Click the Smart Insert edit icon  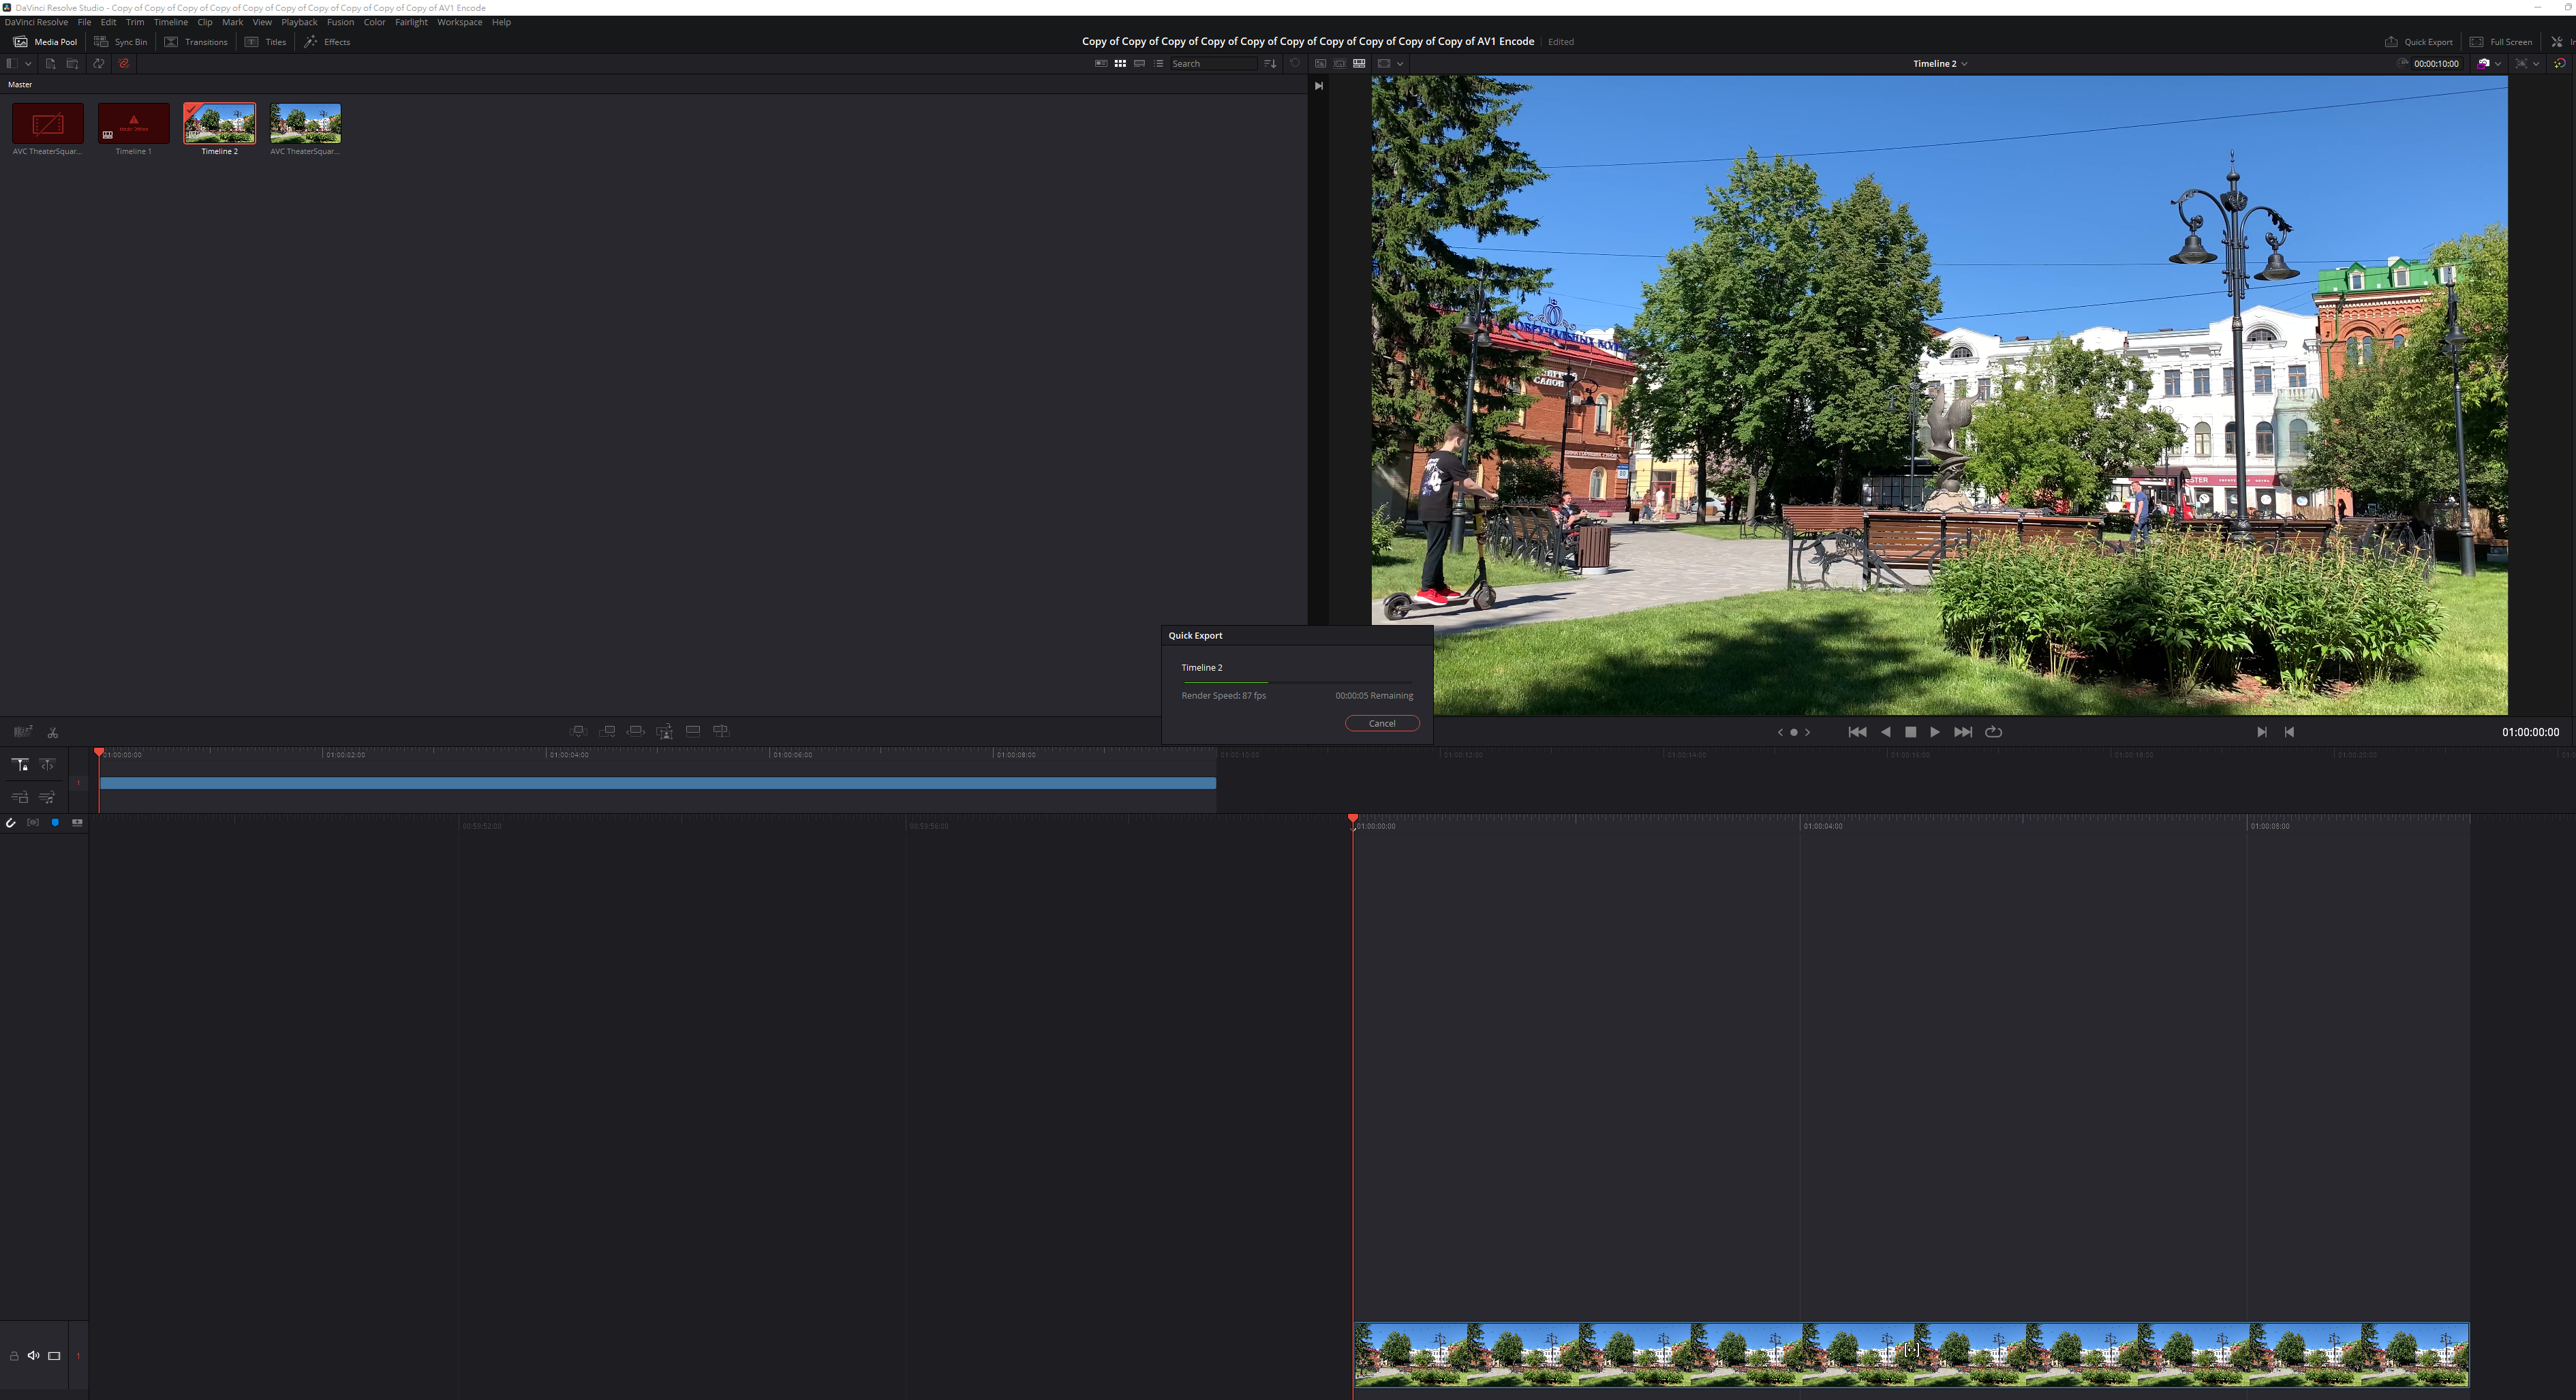point(578,732)
